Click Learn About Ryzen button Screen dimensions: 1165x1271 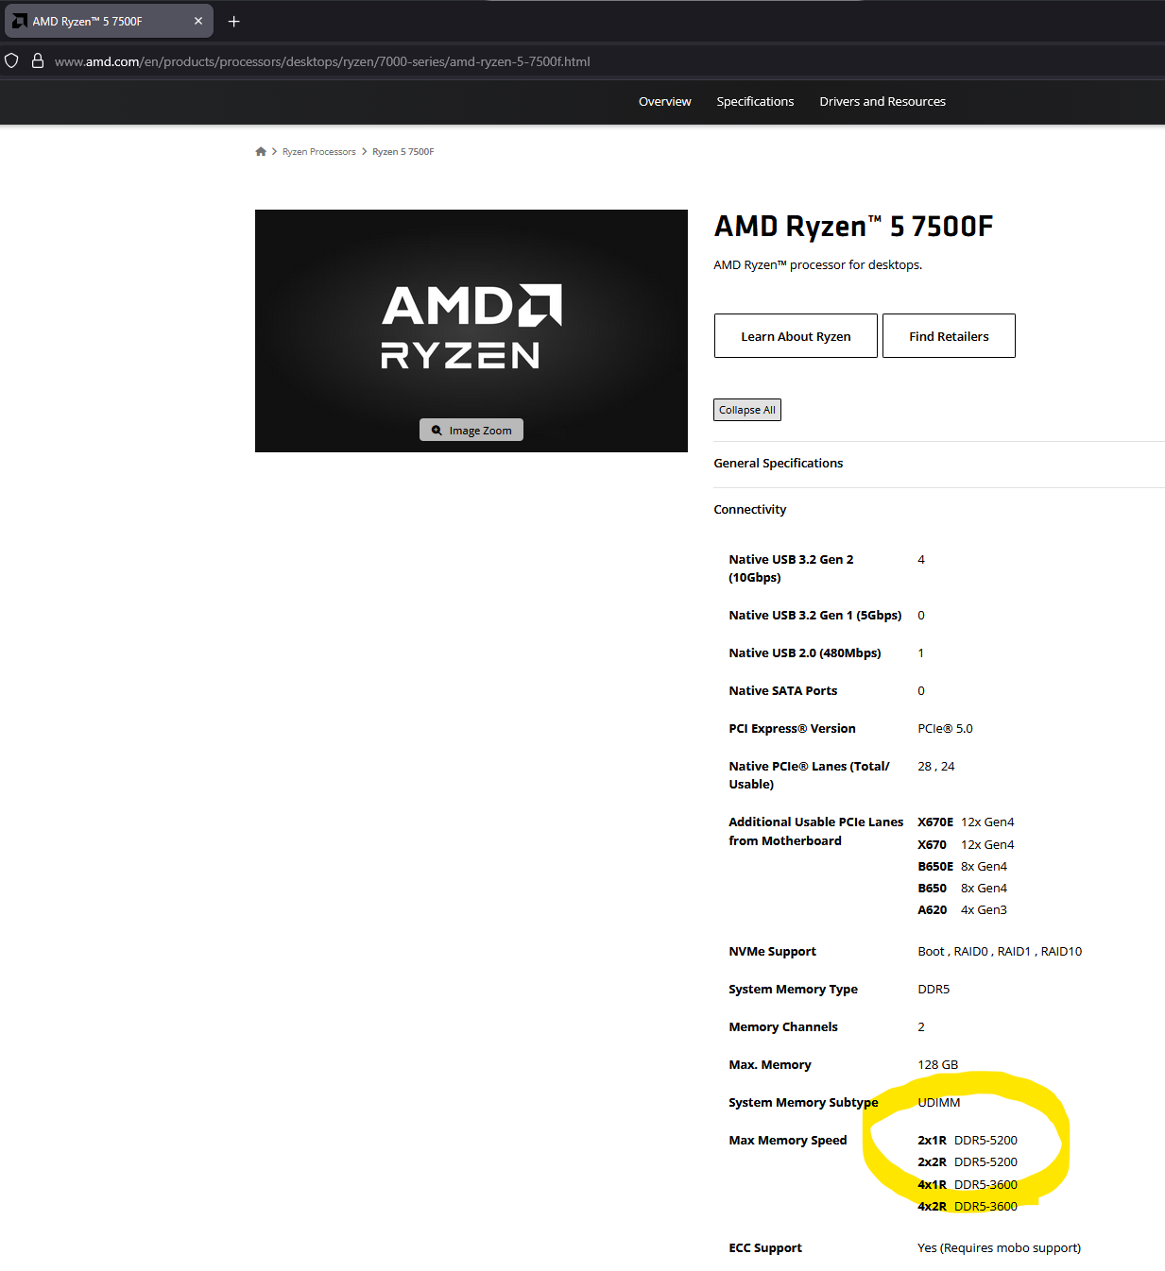796,336
